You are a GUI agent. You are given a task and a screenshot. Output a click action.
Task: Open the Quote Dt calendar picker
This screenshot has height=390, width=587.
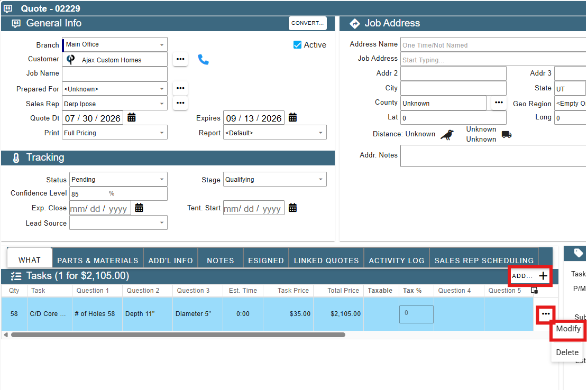pos(131,117)
